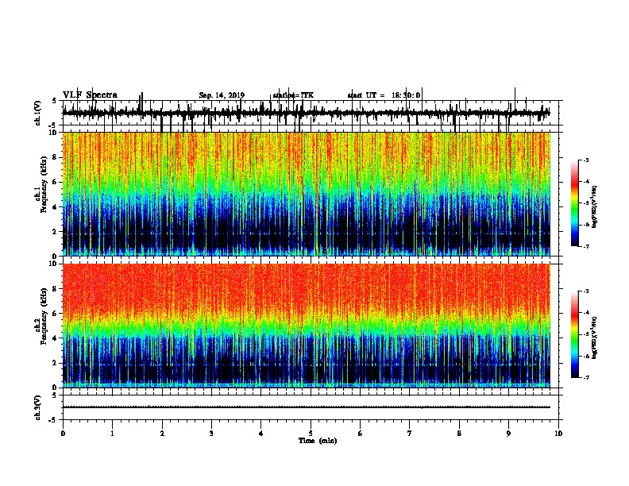The width and height of the screenshot is (629, 486).
Task: Click the ch.2 'Frequency (kHz)' axis label
Action: click(44, 316)
